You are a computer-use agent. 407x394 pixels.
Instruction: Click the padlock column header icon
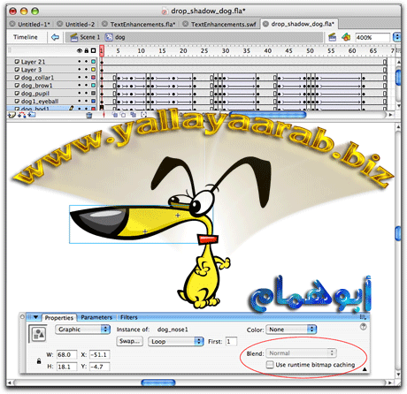pyautogui.click(x=87, y=50)
